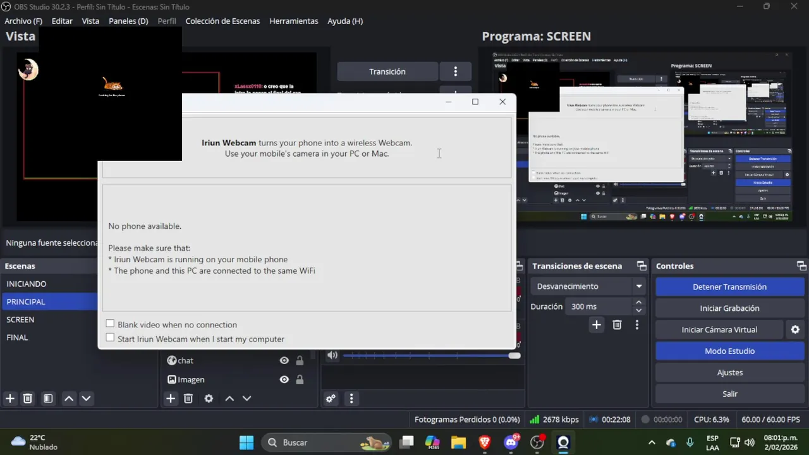Screen dimensions: 809x455
Task: Hide the Imagen source eye icon
Action: click(x=284, y=380)
